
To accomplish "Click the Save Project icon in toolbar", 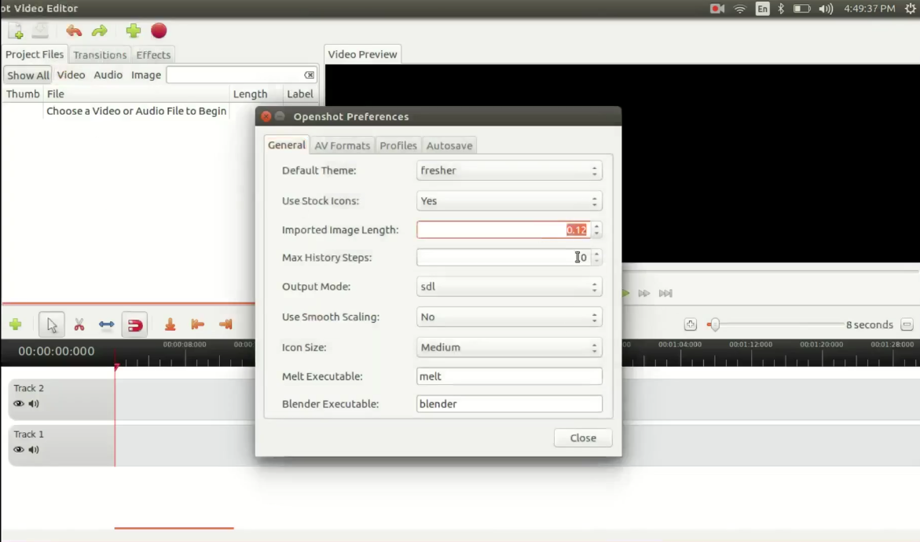I will coord(40,31).
